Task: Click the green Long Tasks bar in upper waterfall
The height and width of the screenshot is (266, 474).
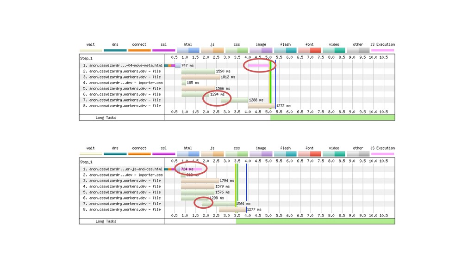Action: tap(332, 118)
